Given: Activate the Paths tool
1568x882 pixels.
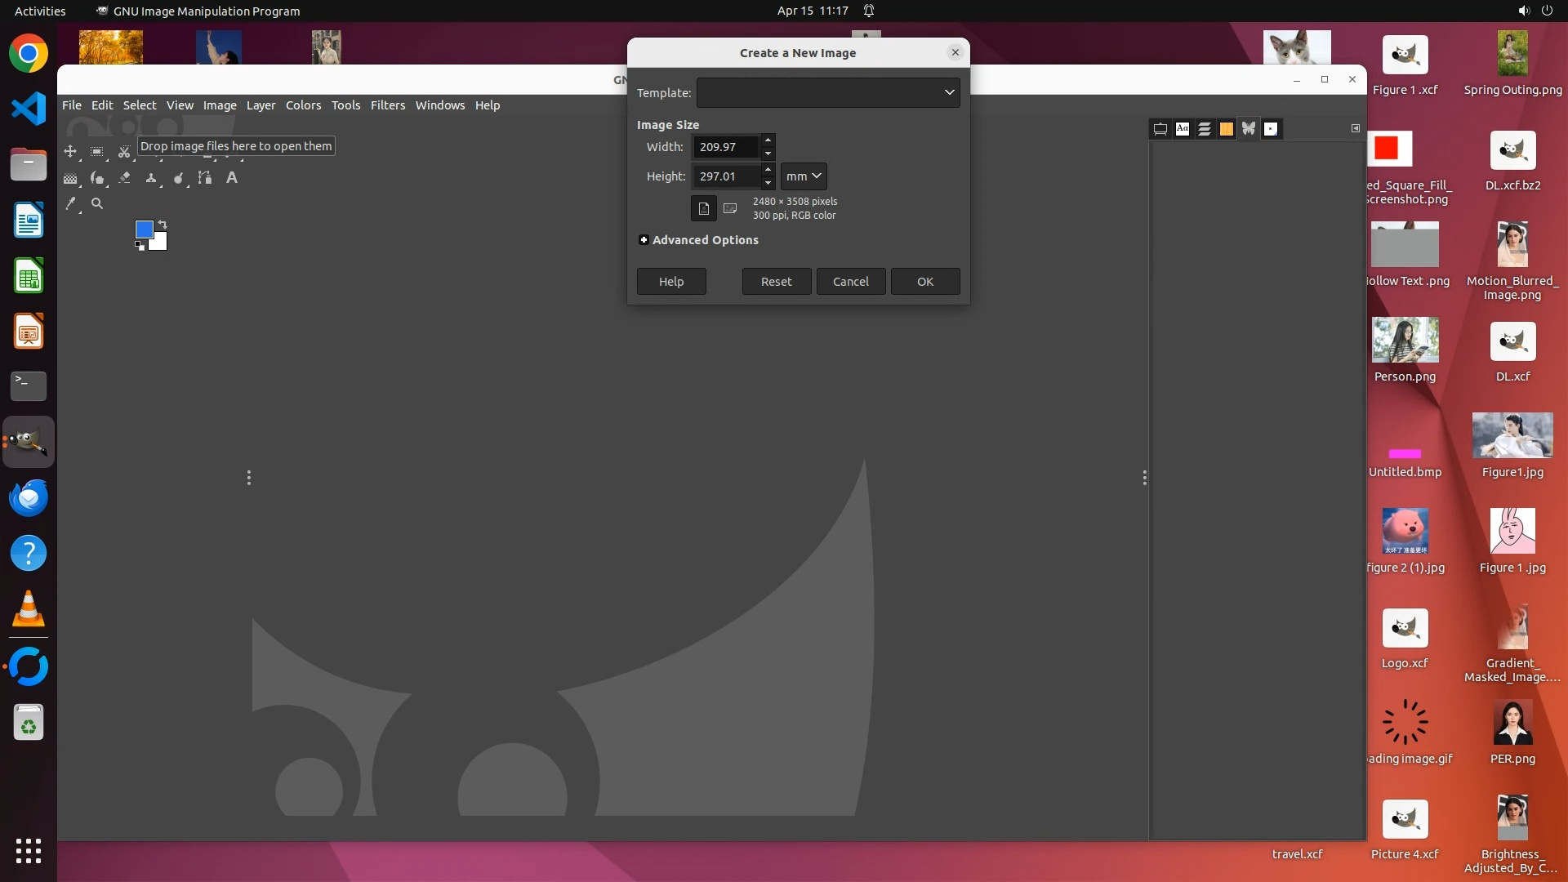Looking at the screenshot, I should pos(205,177).
